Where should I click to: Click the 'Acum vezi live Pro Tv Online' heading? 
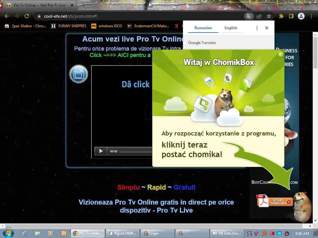[133, 39]
